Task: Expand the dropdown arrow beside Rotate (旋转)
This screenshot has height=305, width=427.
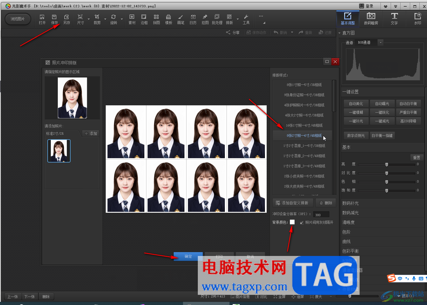Action: pos(122,19)
